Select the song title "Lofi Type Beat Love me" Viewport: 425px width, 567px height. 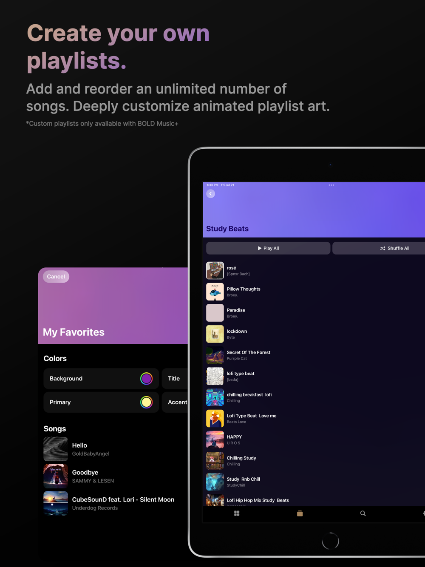point(252,416)
